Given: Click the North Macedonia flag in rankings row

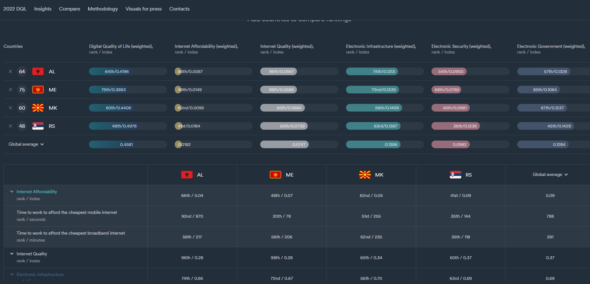Looking at the screenshot, I should pos(38,108).
